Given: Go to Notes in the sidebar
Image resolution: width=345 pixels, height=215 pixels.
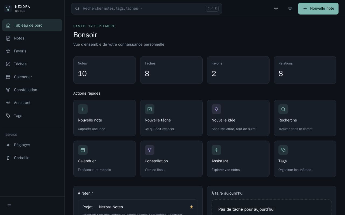Looking at the screenshot, I should (x=32, y=38).
